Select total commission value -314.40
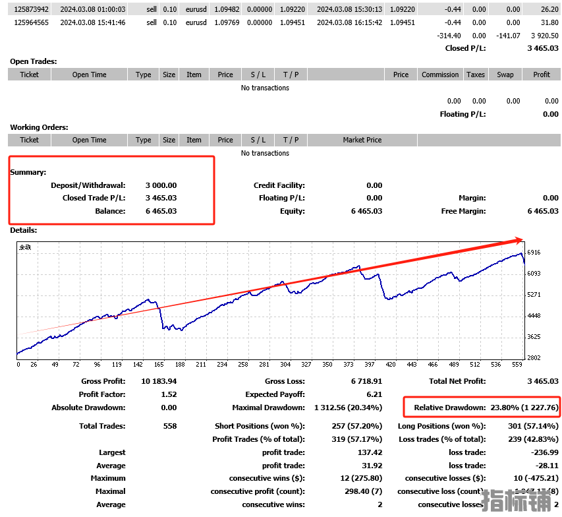 (449, 36)
